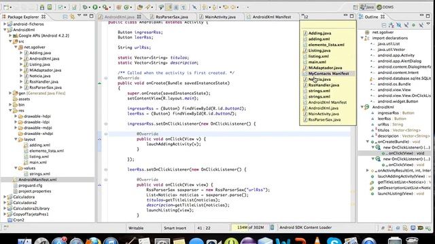Choose elemento_lista.xml in editor list popup

pos(326,45)
